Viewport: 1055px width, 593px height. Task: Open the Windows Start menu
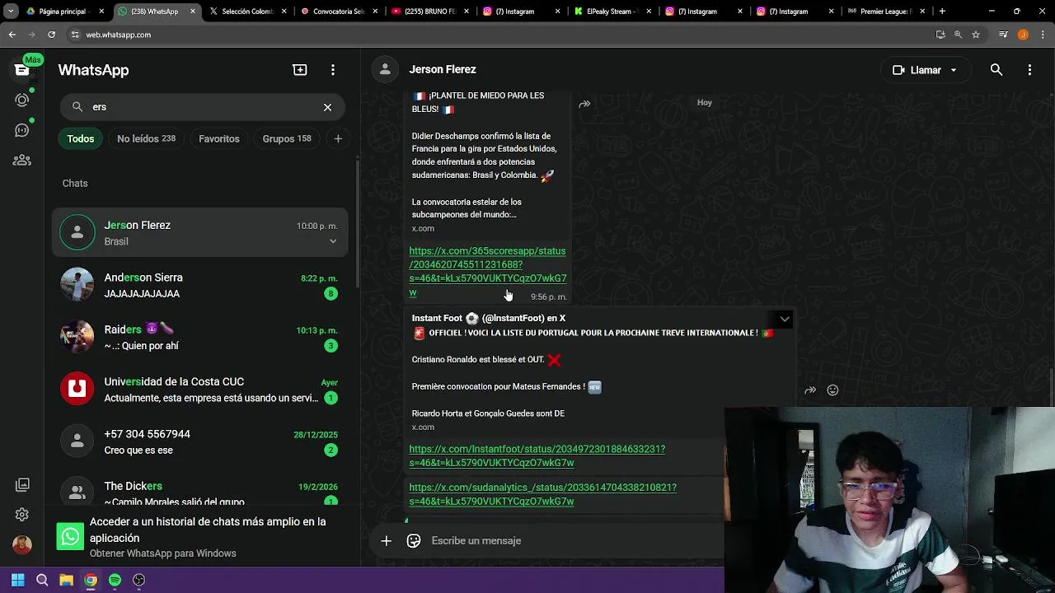point(18,580)
